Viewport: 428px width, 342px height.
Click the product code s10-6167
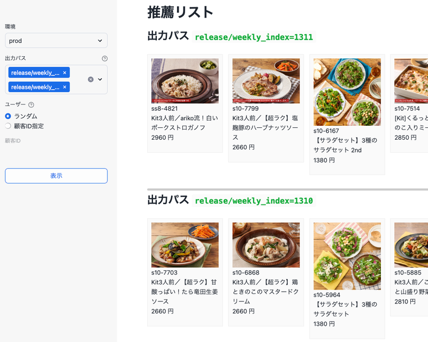326,131
